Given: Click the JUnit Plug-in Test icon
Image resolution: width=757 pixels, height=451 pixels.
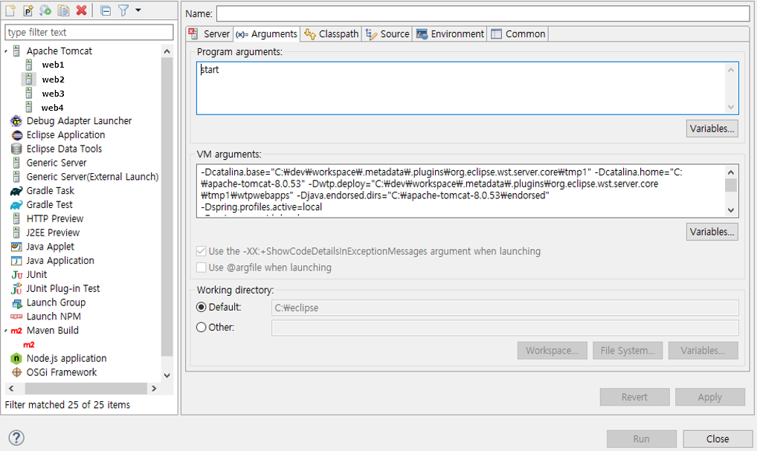Looking at the screenshot, I should tap(17, 288).
